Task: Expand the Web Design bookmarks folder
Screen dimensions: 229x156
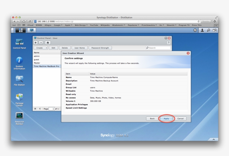Action: (x=81, y=25)
